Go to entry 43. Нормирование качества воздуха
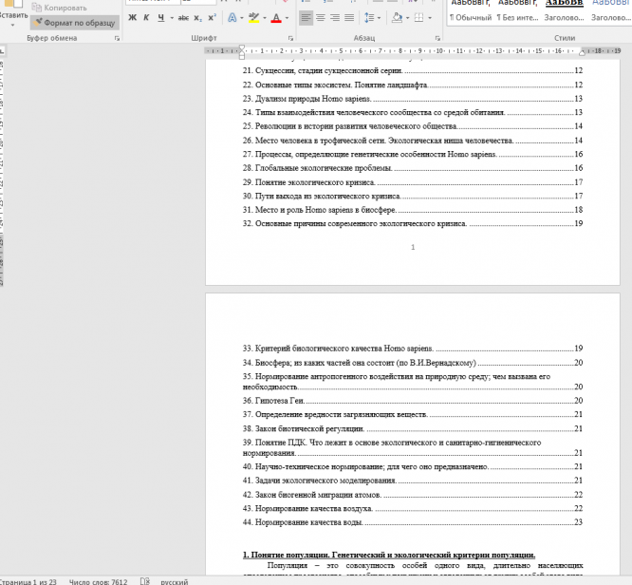The width and height of the screenshot is (632, 585). point(413,508)
